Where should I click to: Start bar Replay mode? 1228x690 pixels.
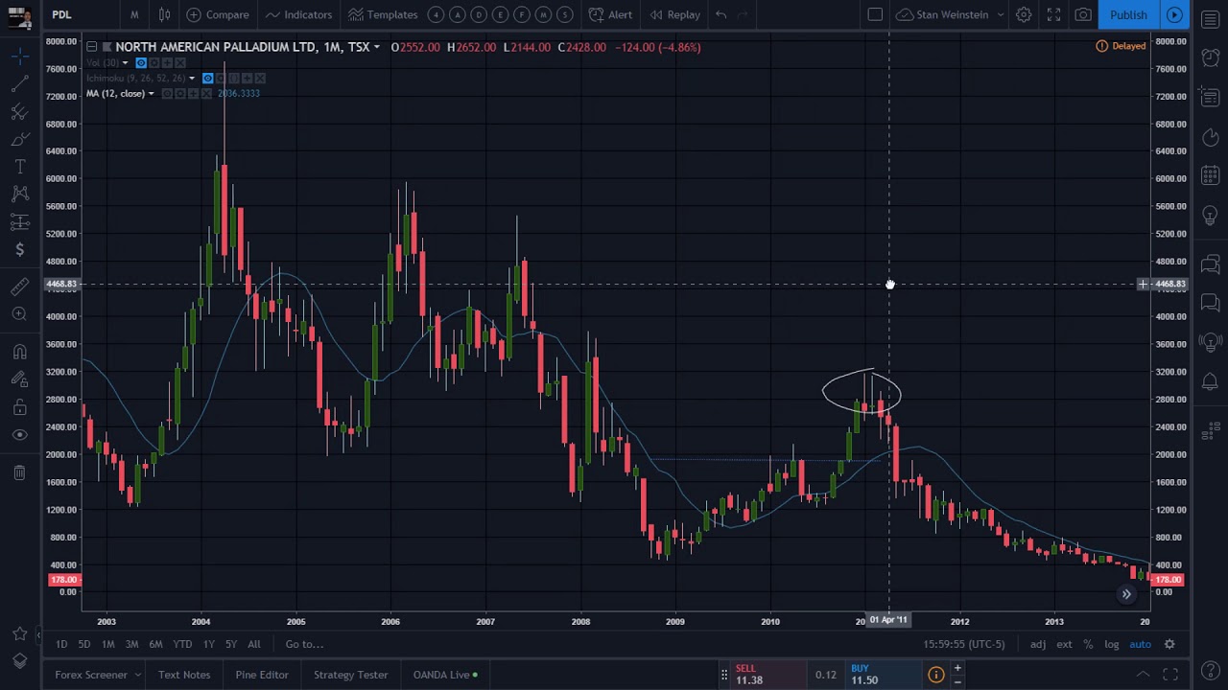pos(674,14)
